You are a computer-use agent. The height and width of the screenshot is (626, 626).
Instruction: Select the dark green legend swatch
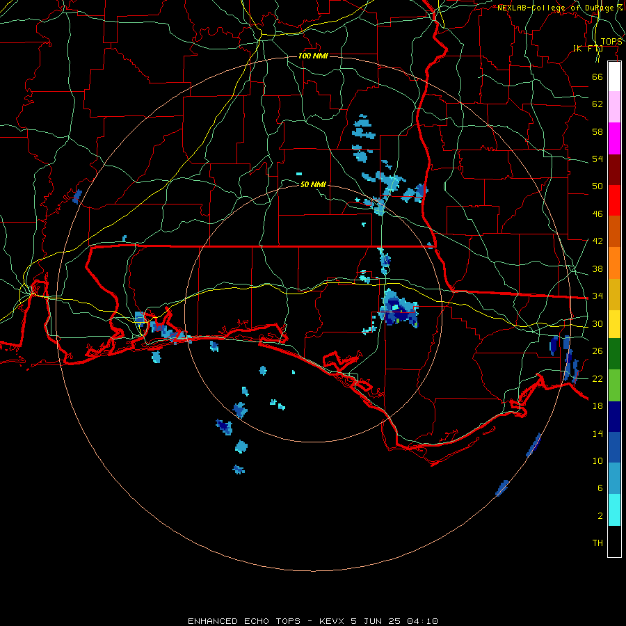(x=614, y=353)
